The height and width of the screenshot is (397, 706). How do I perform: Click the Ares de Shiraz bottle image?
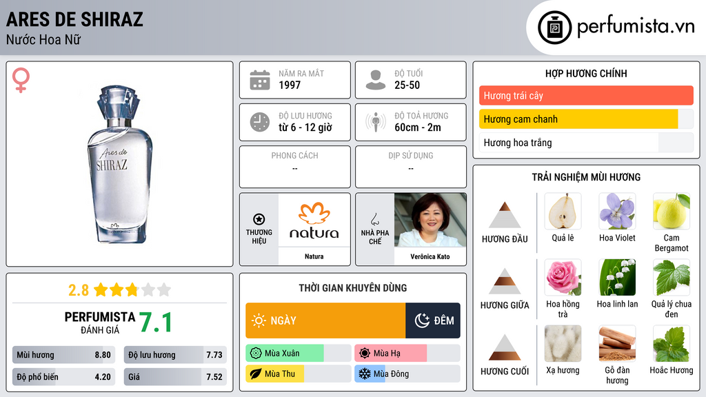click(119, 164)
